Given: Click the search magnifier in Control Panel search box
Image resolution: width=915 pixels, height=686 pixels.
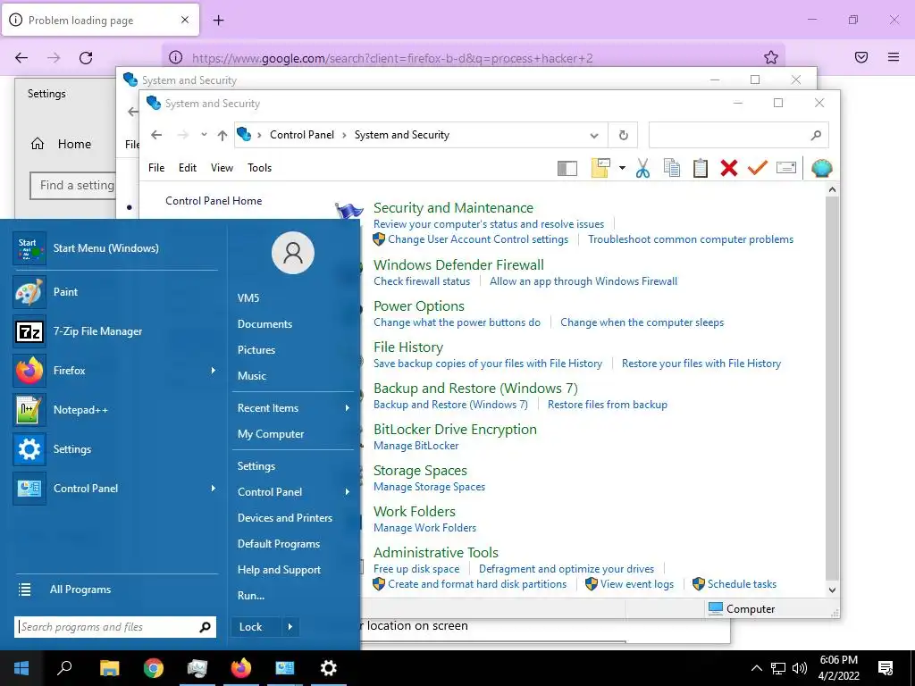Looking at the screenshot, I should click(x=816, y=136).
